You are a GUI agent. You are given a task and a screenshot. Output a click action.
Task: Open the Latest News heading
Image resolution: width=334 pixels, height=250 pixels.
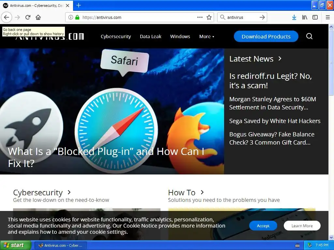tap(251, 59)
